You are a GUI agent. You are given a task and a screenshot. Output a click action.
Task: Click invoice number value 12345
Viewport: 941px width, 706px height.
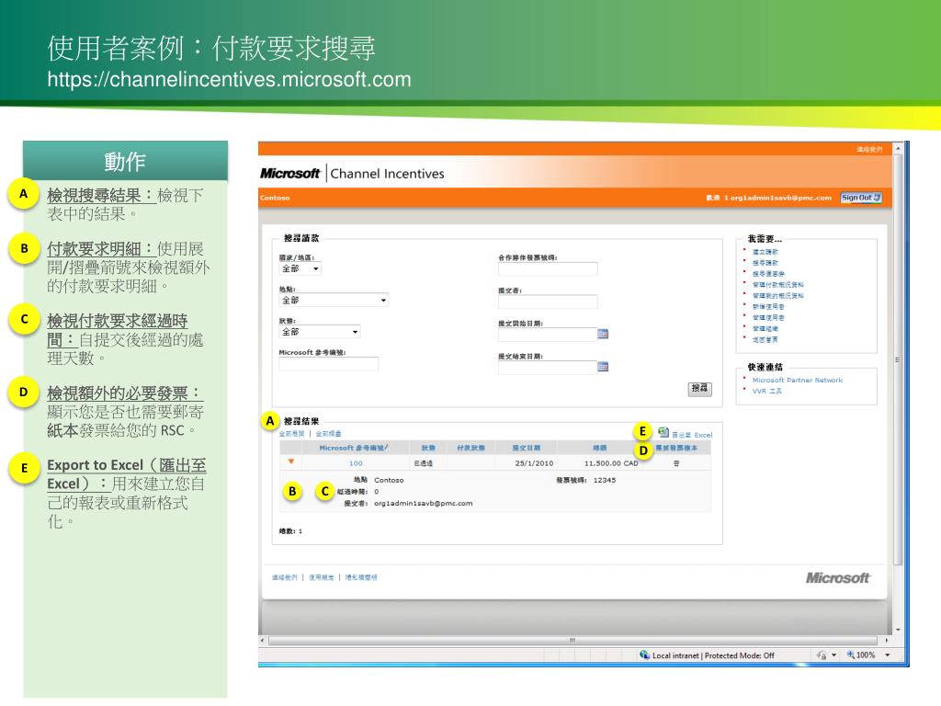605,480
